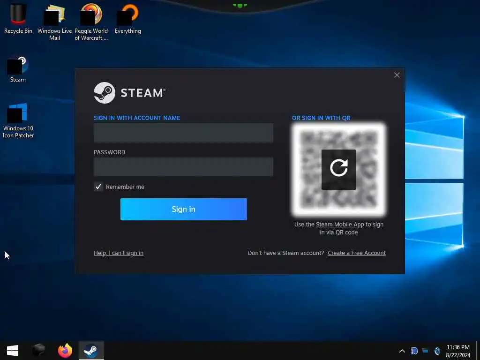This screenshot has width=480, height=360.
Task: Refresh the QR code sign-in
Action: 338,169
